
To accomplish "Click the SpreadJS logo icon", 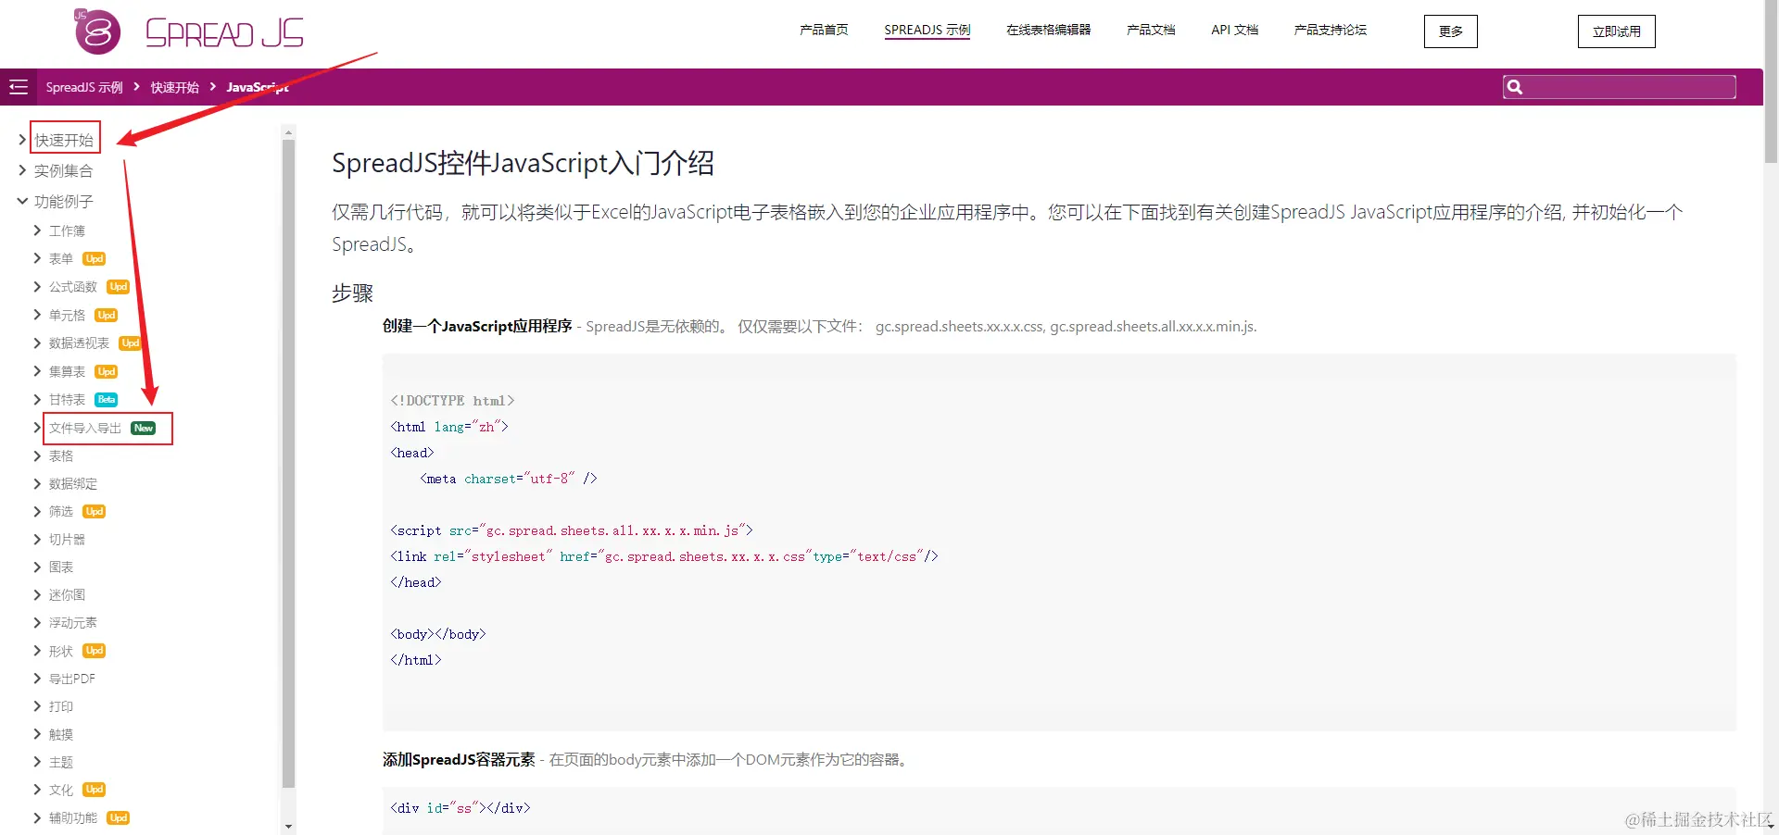I will (97, 31).
